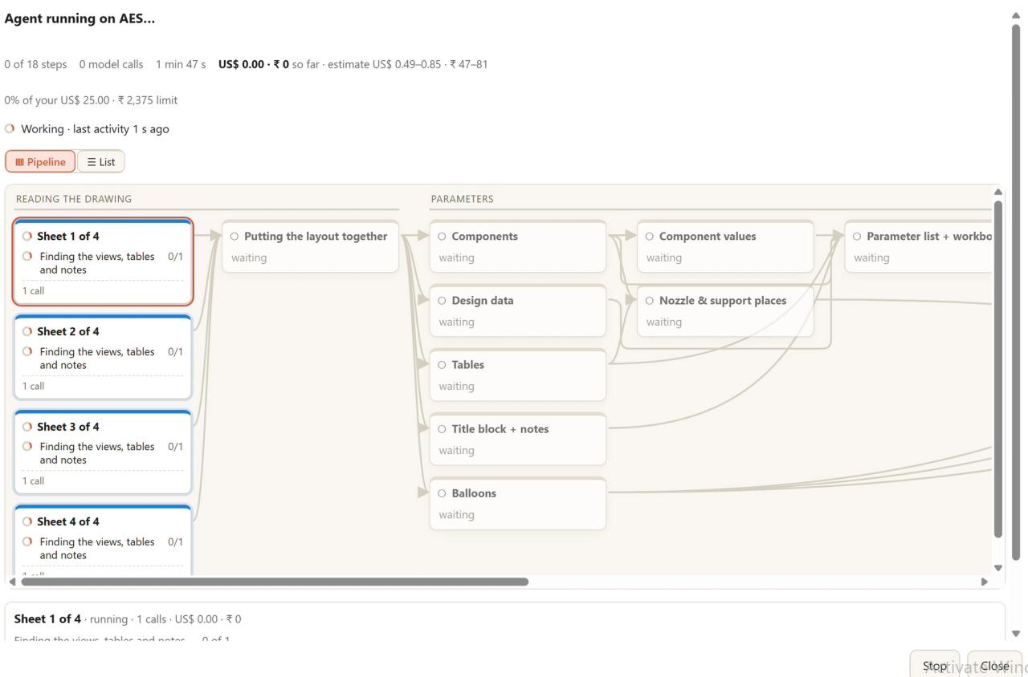Screen dimensions: 1028x677
Task: Click the "0 model calls" text
Action: [111, 64]
